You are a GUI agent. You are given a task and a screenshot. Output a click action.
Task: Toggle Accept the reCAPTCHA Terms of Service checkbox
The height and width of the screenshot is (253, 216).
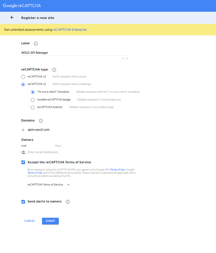[23, 162]
